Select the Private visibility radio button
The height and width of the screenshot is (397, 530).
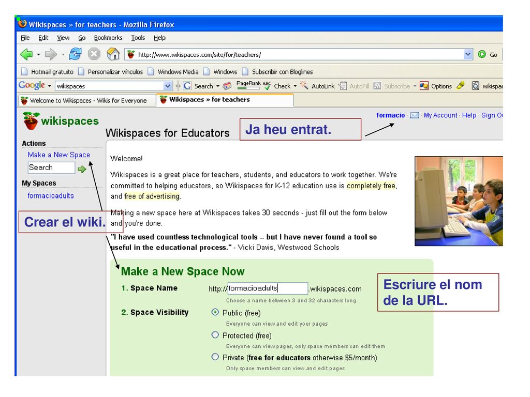pyautogui.click(x=215, y=357)
